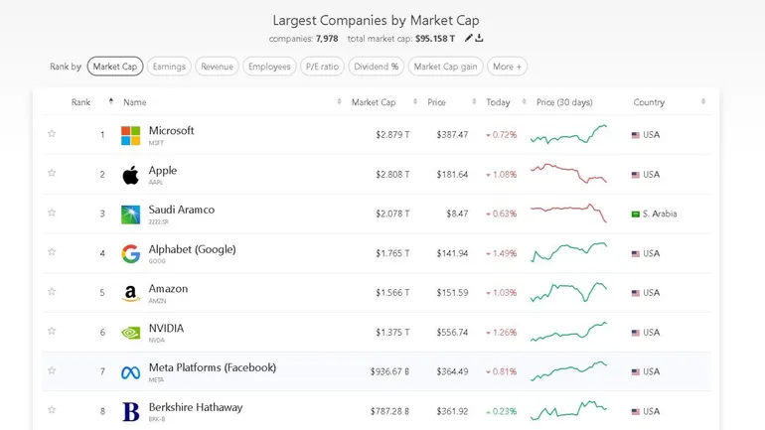Click the NVIDIA logo icon
This screenshot has width=765, height=430.
pyautogui.click(x=130, y=333)
